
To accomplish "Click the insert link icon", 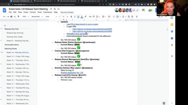I will coord(90,17).
